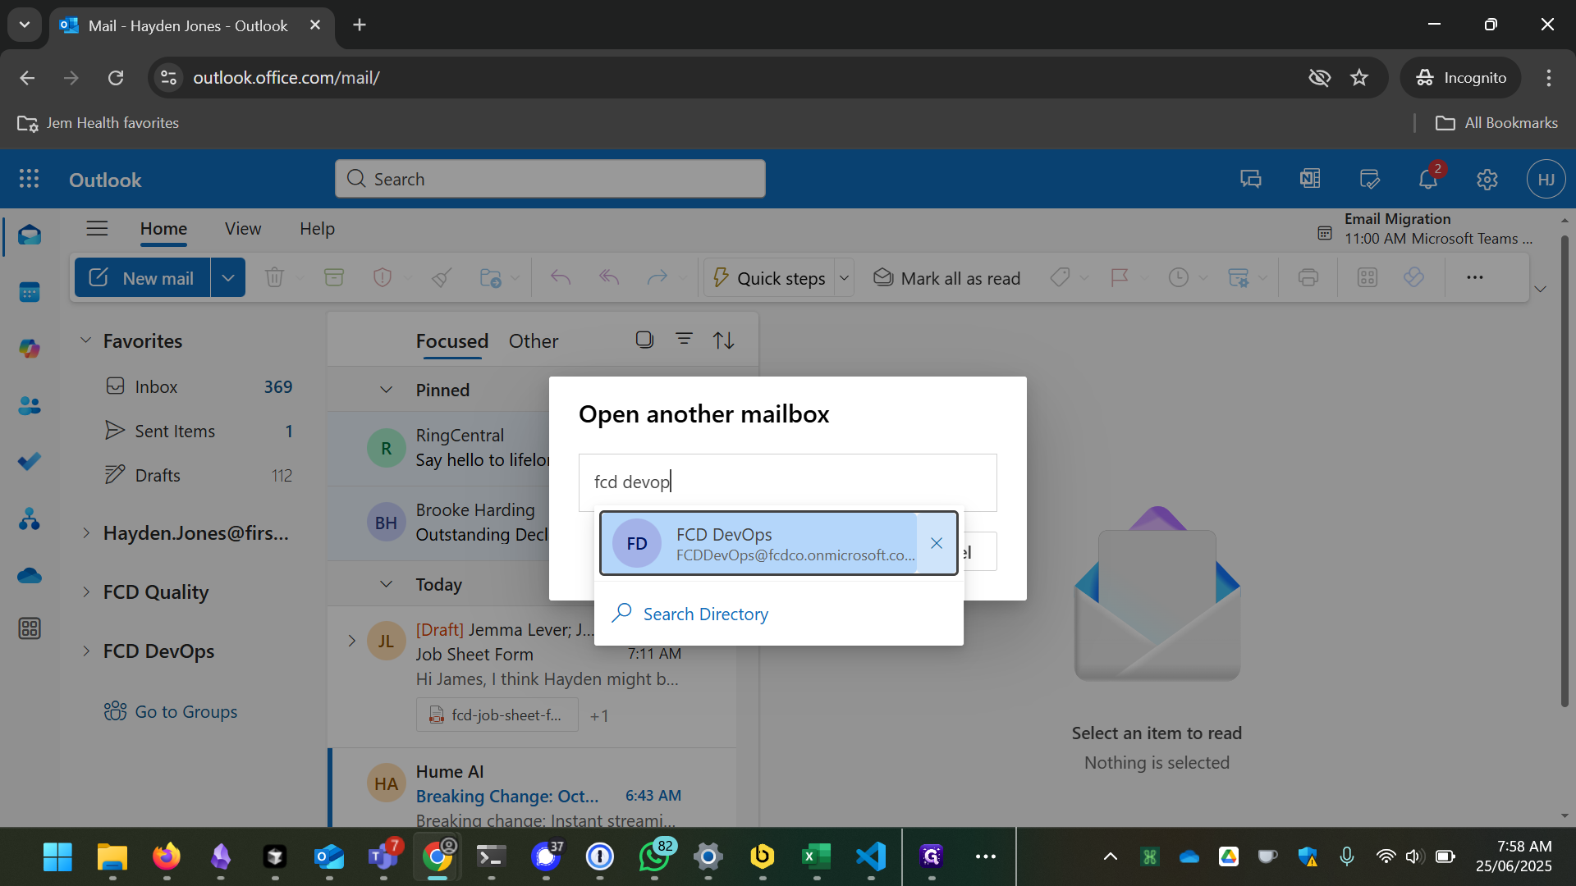
Task: Remove the FCD DevOps suggestion
Action: pos(937,543)
